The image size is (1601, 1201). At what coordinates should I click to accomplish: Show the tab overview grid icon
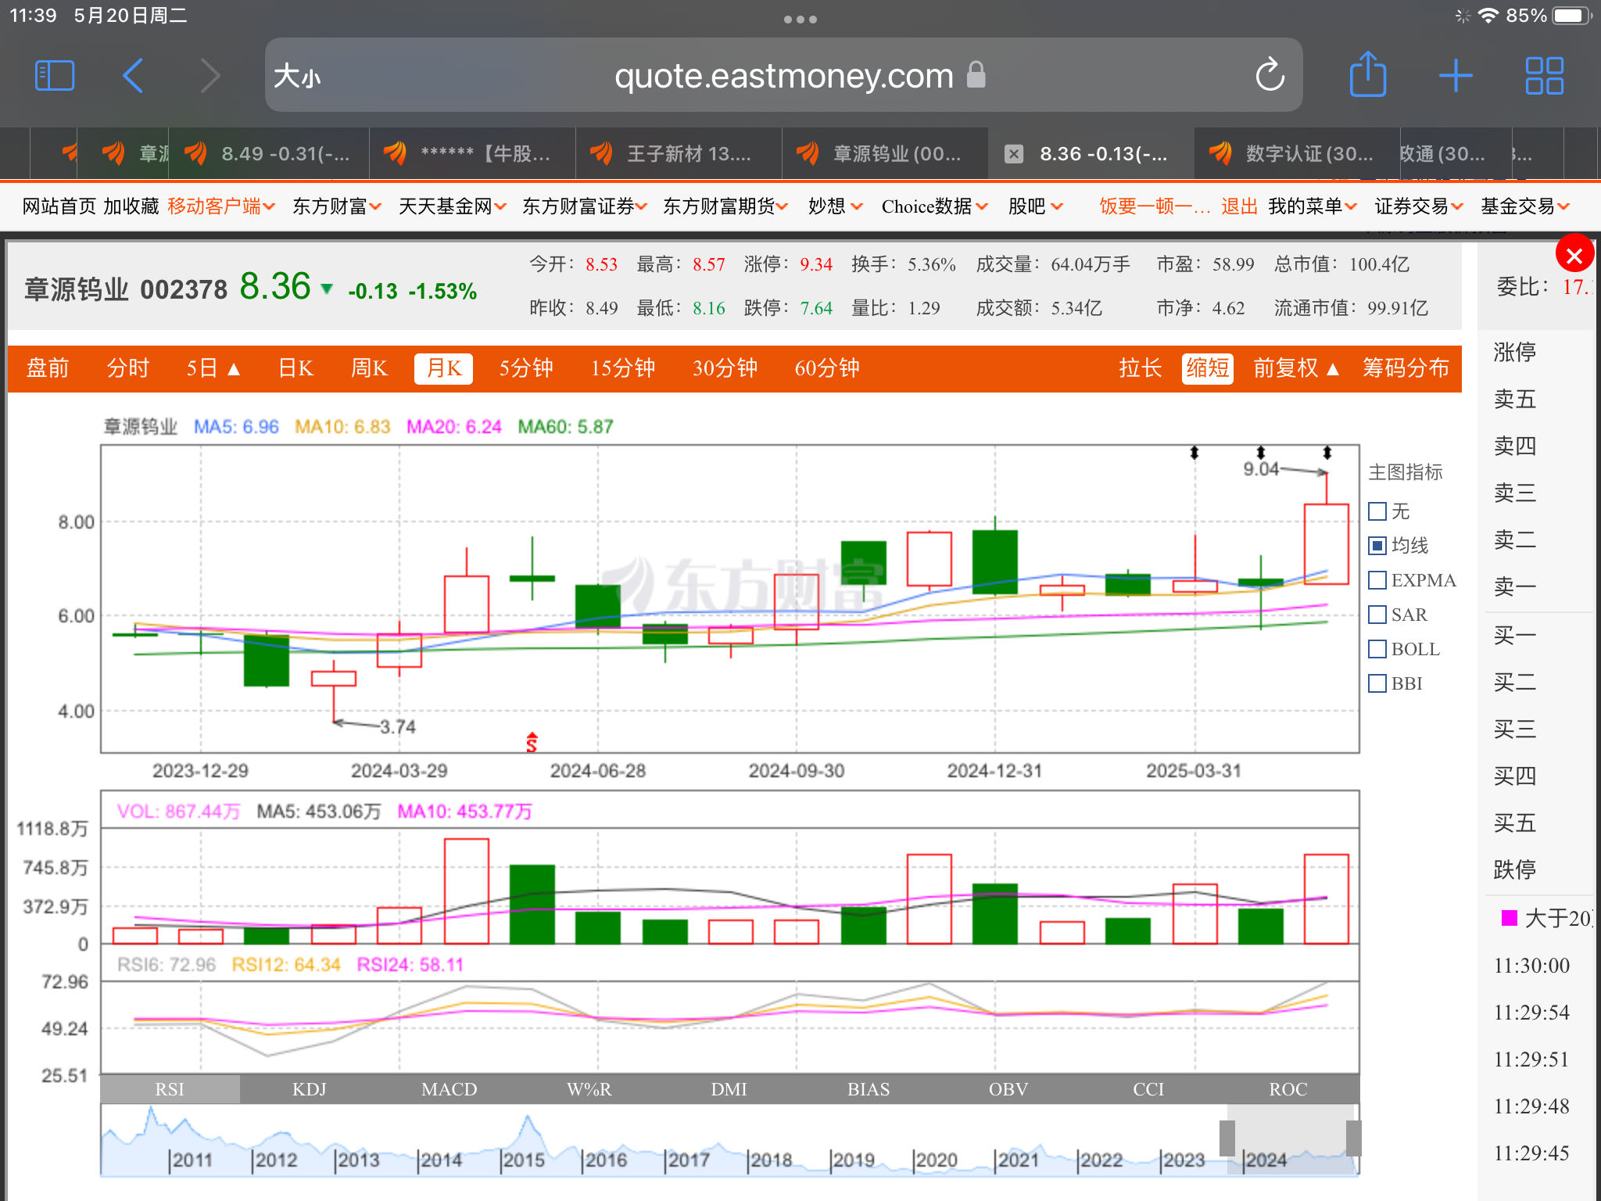[1544, 76]
